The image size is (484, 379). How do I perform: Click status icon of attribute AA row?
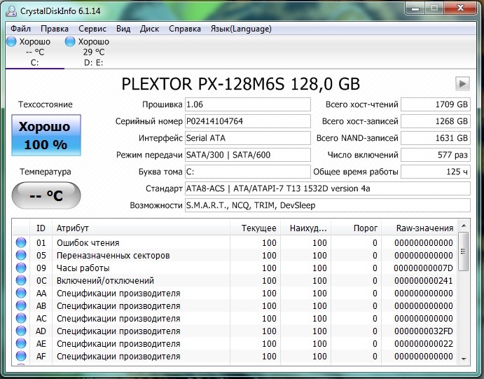coord(21,294)
